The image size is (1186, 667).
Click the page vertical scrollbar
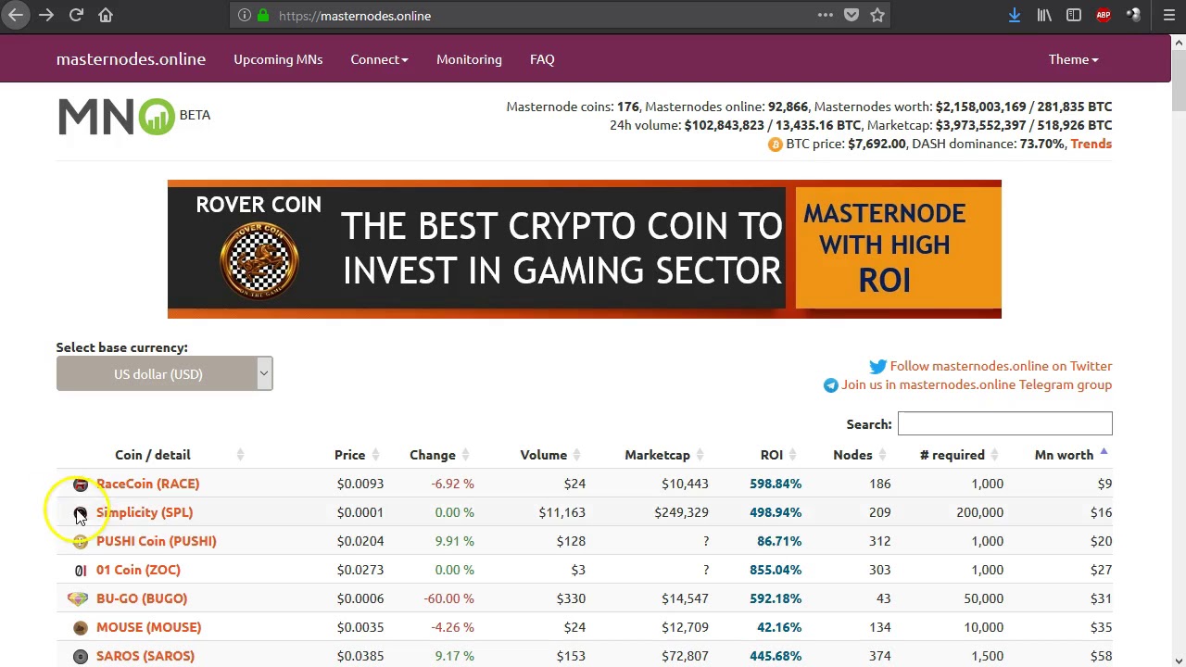click(1179, 350)
